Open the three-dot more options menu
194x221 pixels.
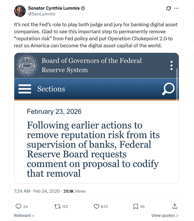coord(176,8)
